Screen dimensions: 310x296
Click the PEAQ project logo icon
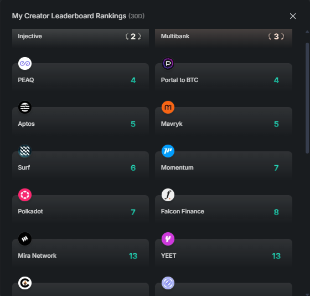[x=25, y=64]
